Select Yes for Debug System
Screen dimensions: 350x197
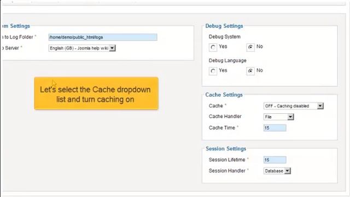click(x=213, y=47)
